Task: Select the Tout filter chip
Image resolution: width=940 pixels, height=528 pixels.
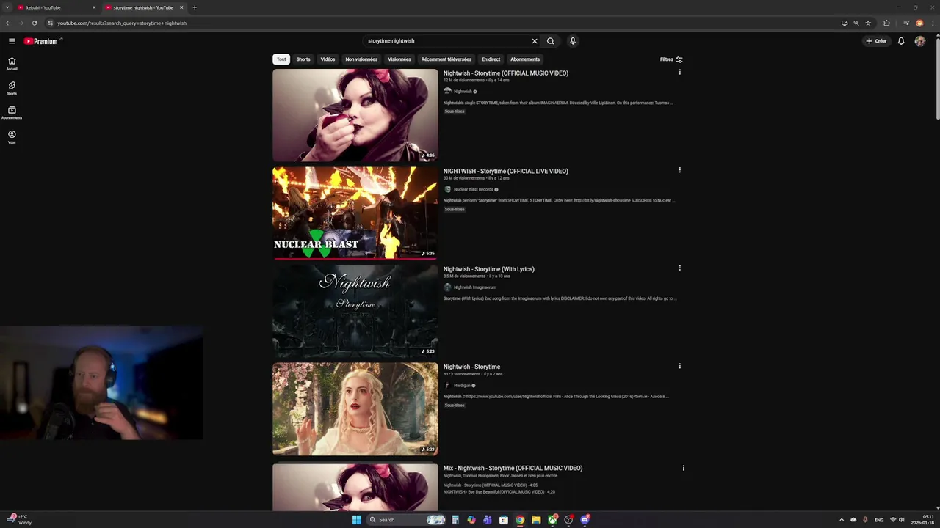Action: pyautogui.click(x=281, y=59)
